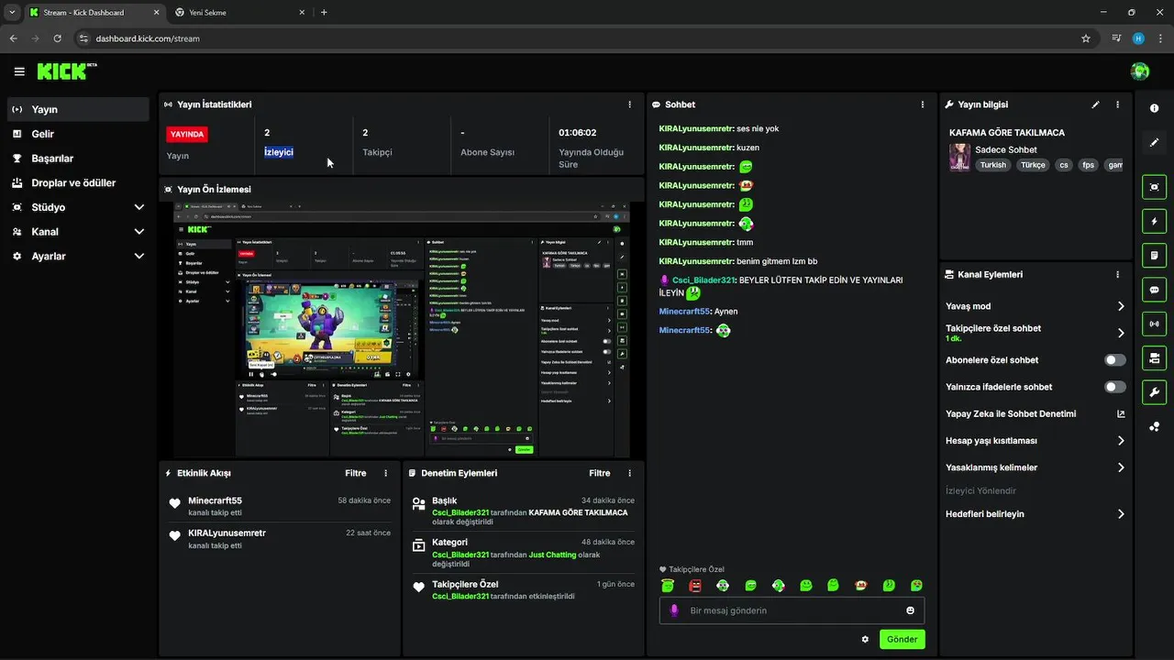Click the Sadece Sohbet category thumbnail
Image resolution: width=1174 pixels, height=660 pixels.
pyautogui.click(x=959, y=157)
